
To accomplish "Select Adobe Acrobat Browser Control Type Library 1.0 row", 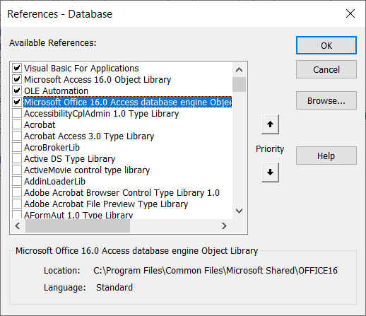I will pos(122,193).
